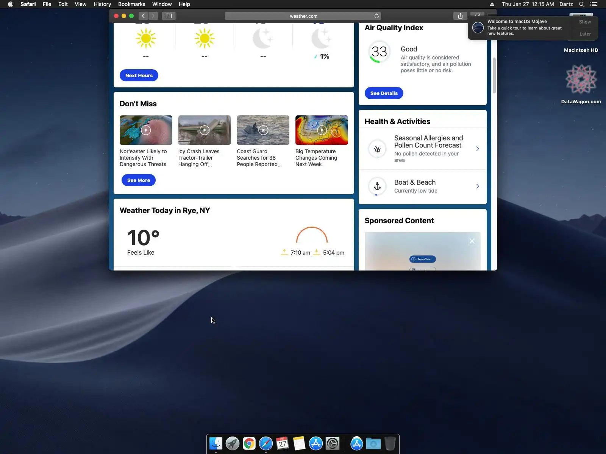Image resolution: width=606 pixels, height=454 pixels.
Task: Open the blue Downloads folder in Dock
Action: tap(373, 443)
